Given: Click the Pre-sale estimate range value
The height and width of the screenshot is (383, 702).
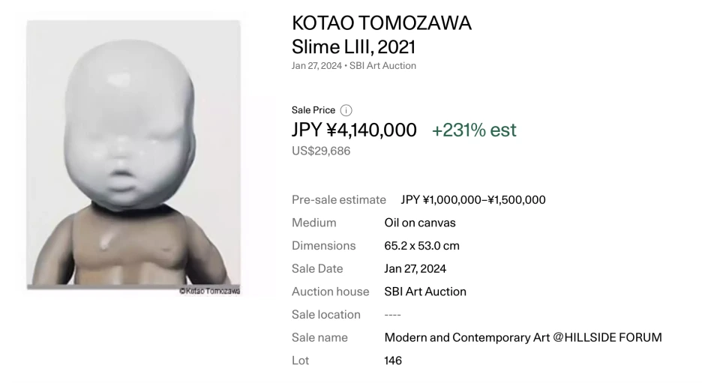Looking at the screenshot, I should click(x=473, y=200).
